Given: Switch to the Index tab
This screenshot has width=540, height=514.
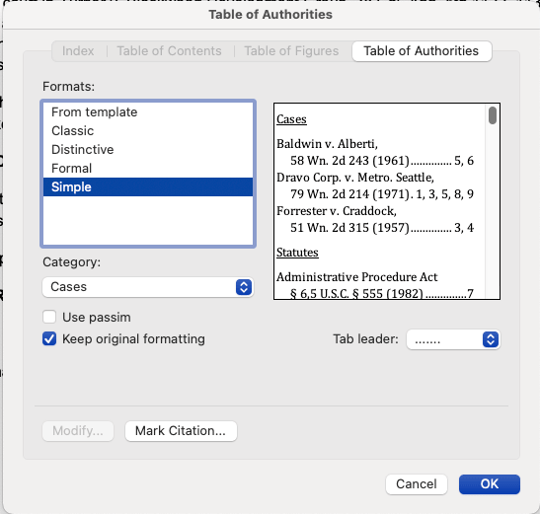Looking at the screenshot, I should [x=78, y=51].
